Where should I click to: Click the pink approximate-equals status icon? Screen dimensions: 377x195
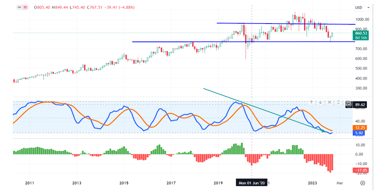point(25,7)
